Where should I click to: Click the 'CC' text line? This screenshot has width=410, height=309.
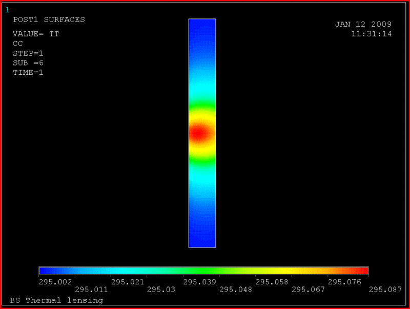click(x=18, y=44)
